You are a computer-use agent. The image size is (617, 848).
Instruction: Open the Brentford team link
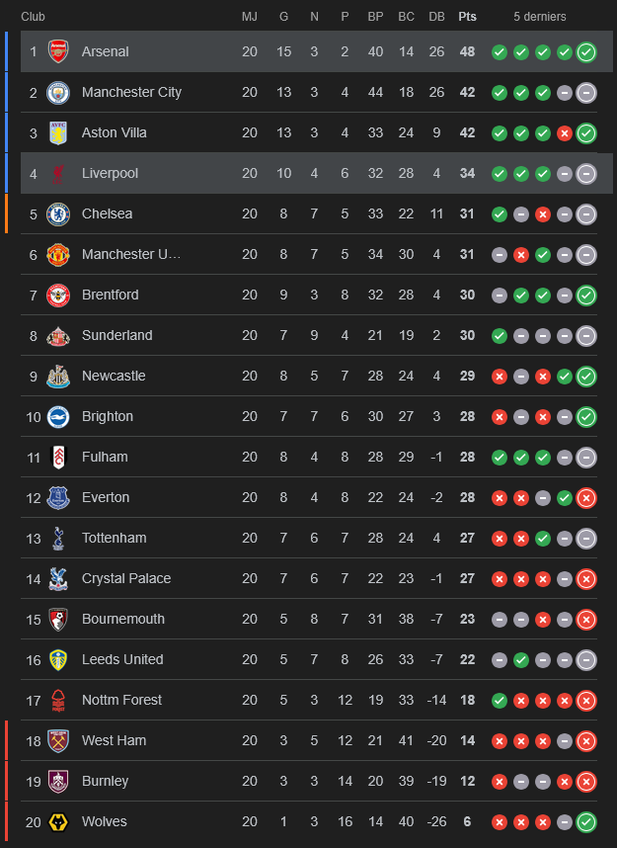click(x=110, y=295)
